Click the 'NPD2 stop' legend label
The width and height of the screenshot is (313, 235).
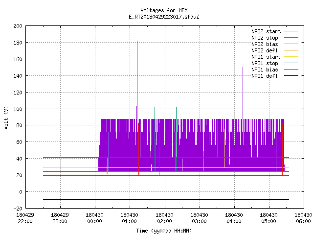click(x=265, y=38)
